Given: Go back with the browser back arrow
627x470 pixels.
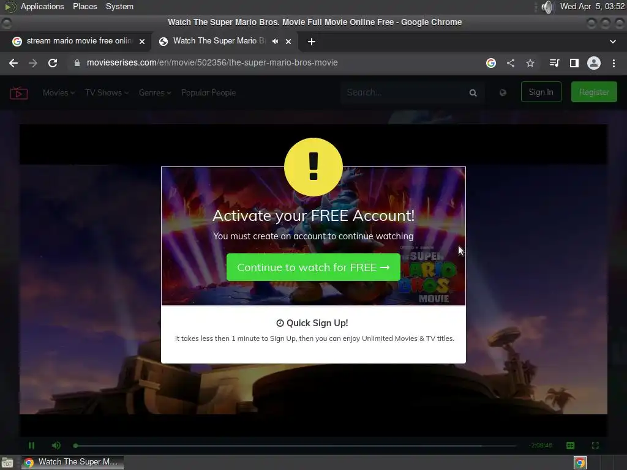Looking at the screenshot, I should pos(13,63).
